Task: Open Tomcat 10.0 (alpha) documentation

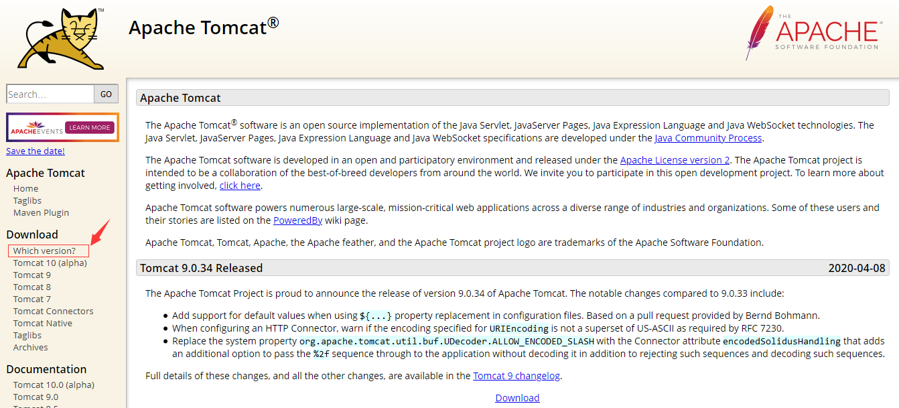Action: [x=54, y=385]
